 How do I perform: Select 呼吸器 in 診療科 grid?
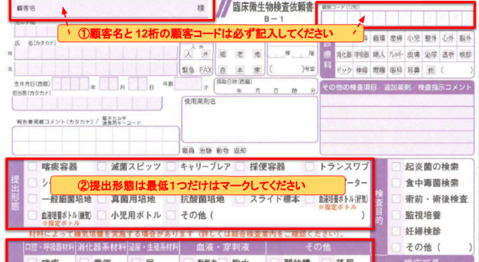(x=361, y=54)
